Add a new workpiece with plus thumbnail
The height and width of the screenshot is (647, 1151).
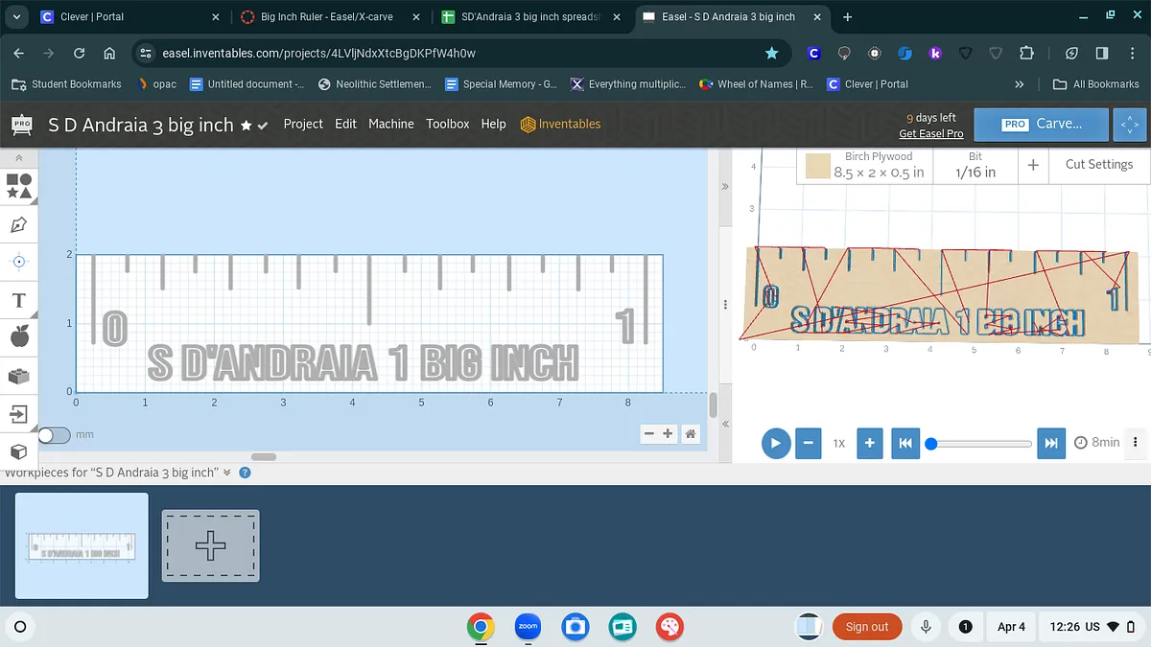[x=210, y=545]
